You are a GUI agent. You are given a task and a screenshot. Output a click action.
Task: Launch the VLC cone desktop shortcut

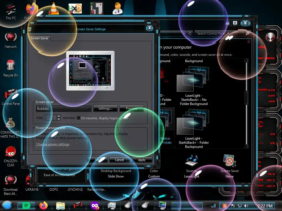[54, 9]
